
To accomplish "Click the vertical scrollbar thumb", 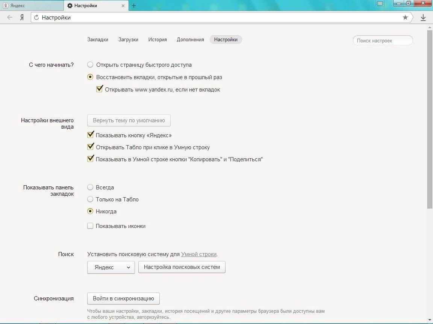I will click(430, 120).
